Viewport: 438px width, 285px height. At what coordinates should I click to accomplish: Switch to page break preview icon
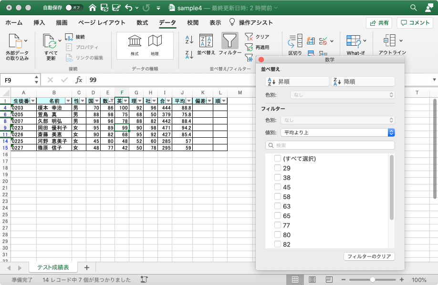pyautogui.click(x=329, y=279)
